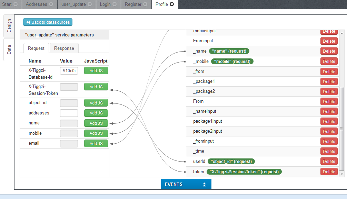Close the Profile tab using its x icon
The width and height of the screenshot is (347, 199).
click(x=172, y=4)
